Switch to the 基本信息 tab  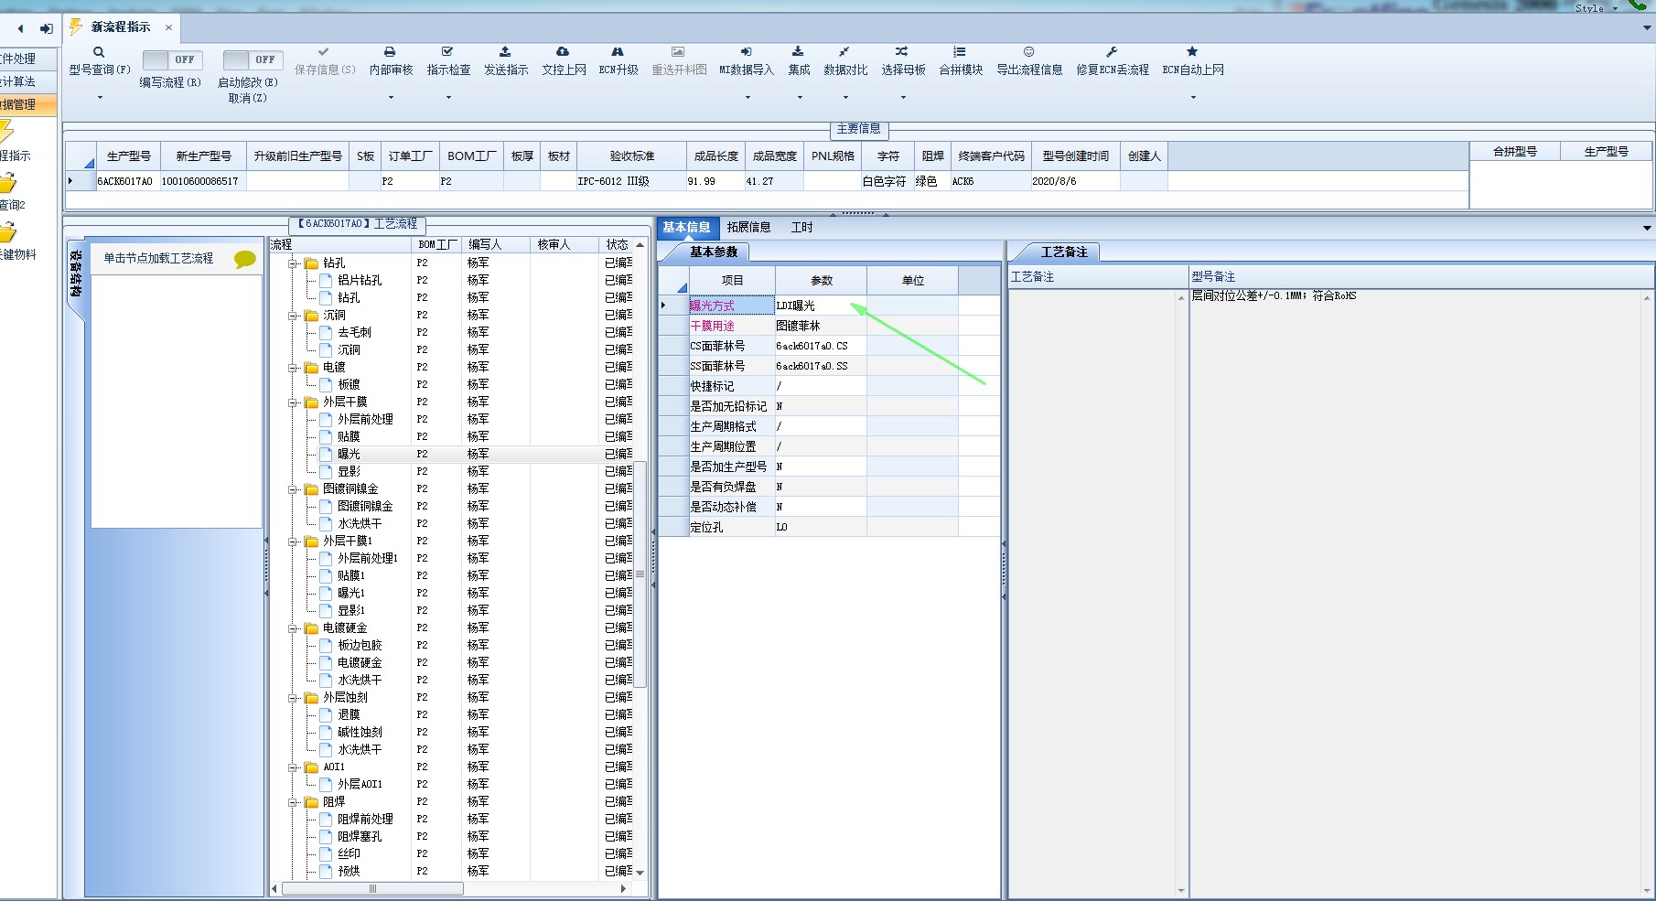click(x=686, y=228)
